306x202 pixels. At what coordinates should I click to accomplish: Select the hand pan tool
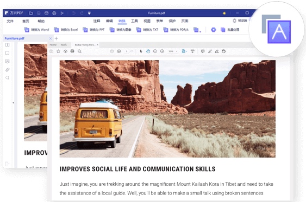148,51
